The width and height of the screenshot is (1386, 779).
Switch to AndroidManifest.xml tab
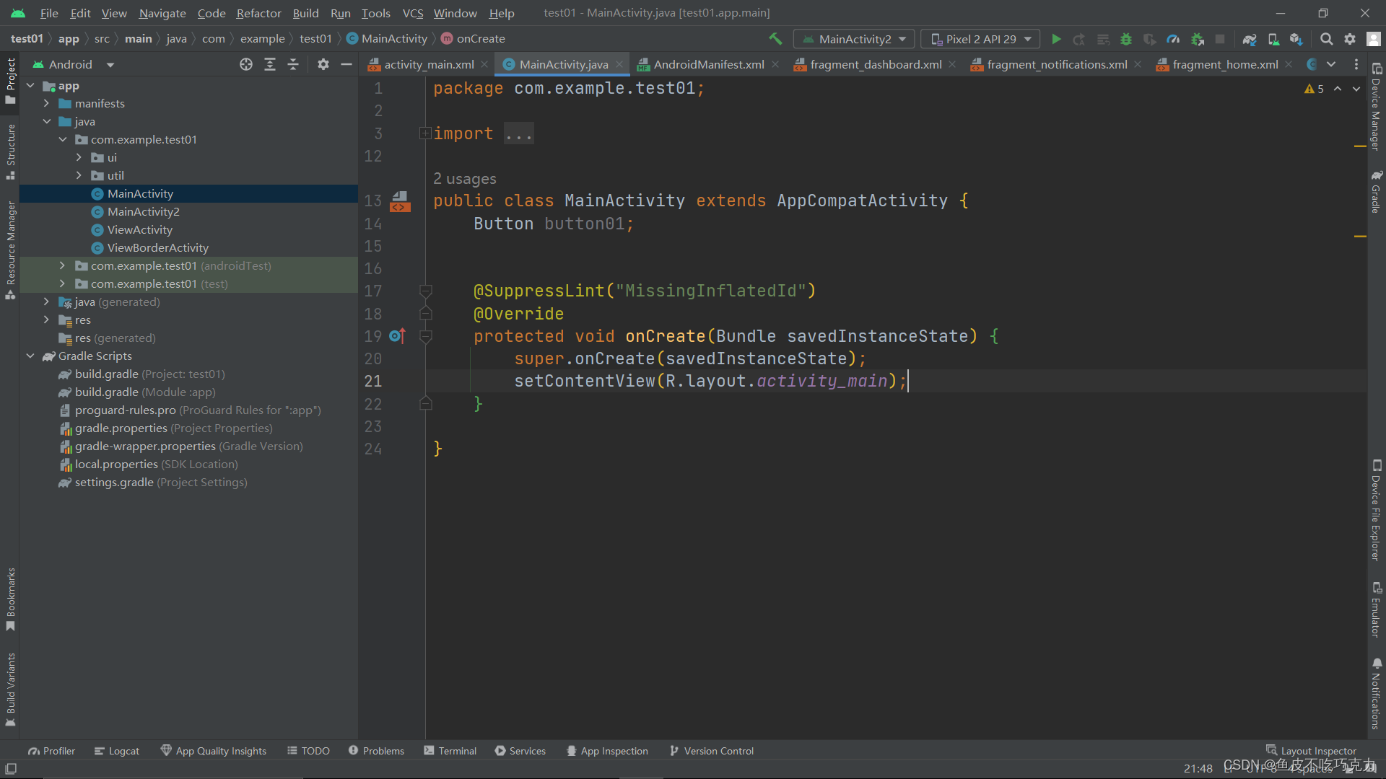point(708,64)
